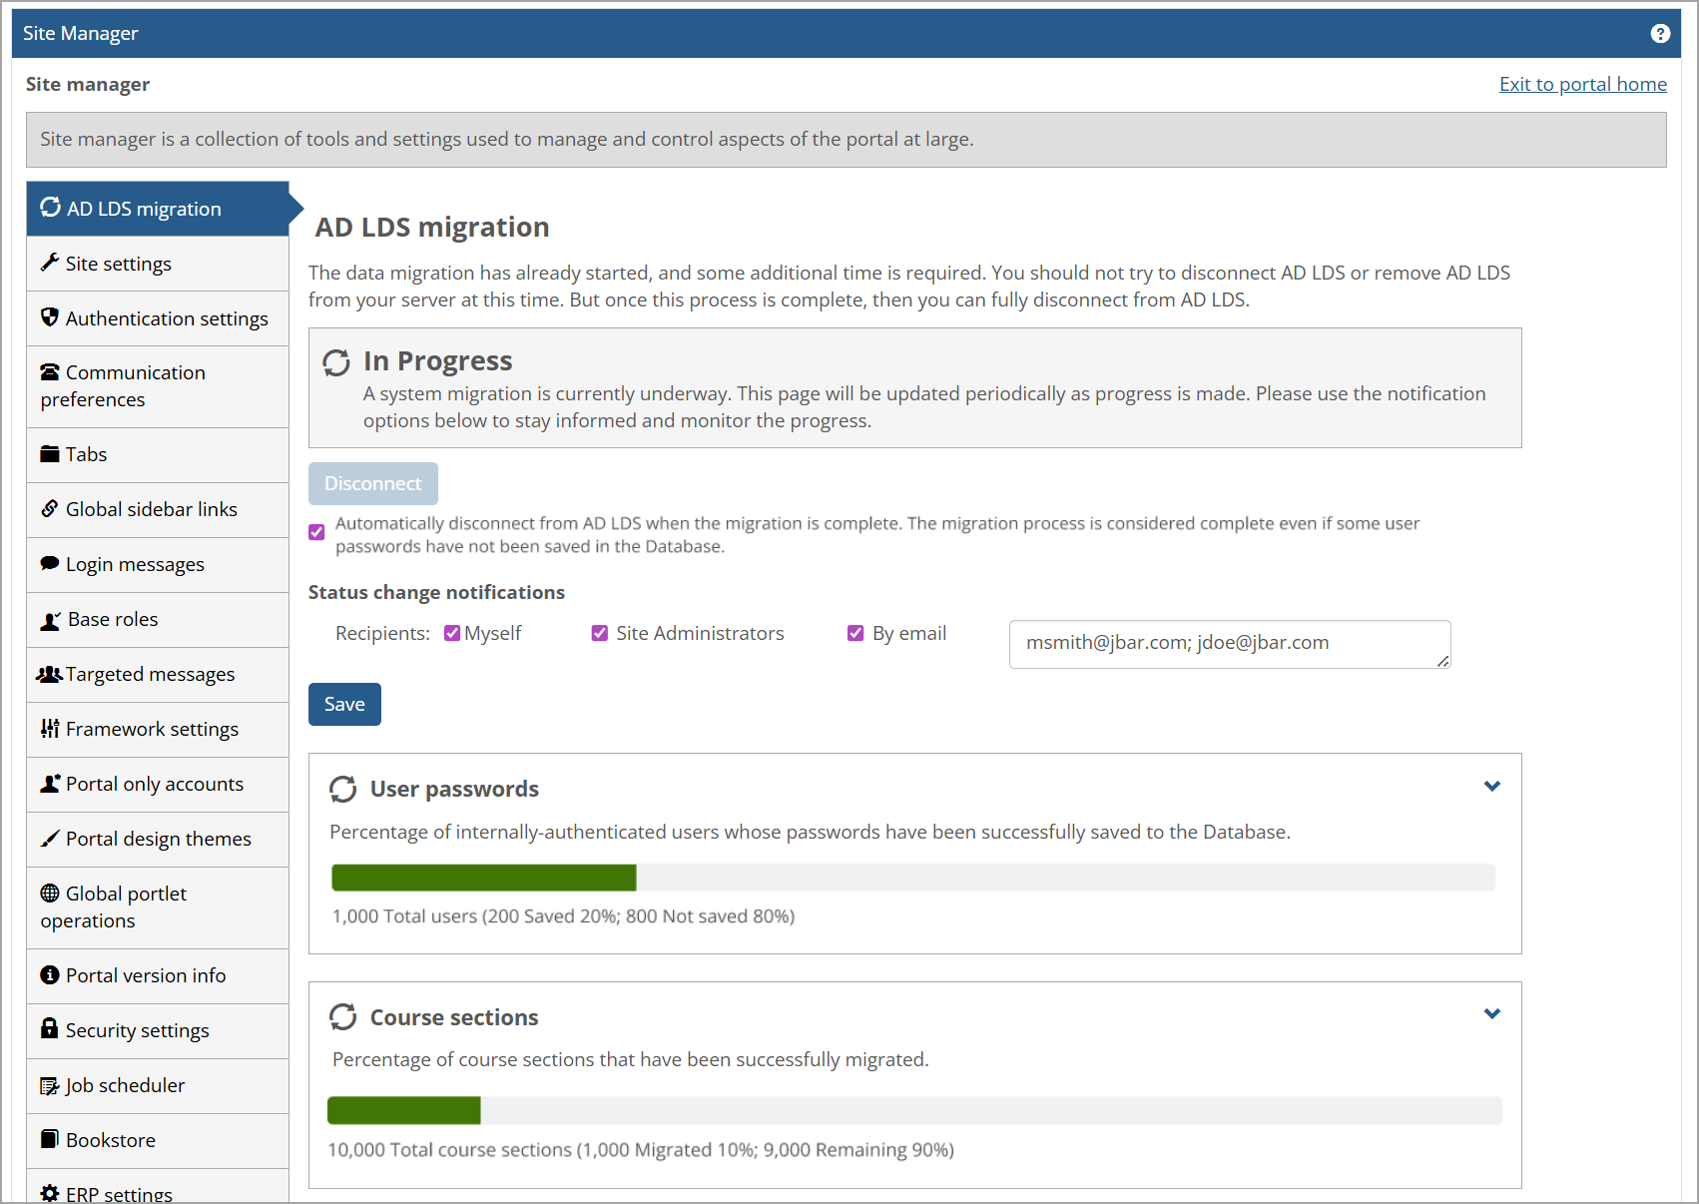Image resolution: width=1699 pixels, height=1204 pixels.
Task: Click the Course sections refresh icon
Action: click(x=343, y=1016)
